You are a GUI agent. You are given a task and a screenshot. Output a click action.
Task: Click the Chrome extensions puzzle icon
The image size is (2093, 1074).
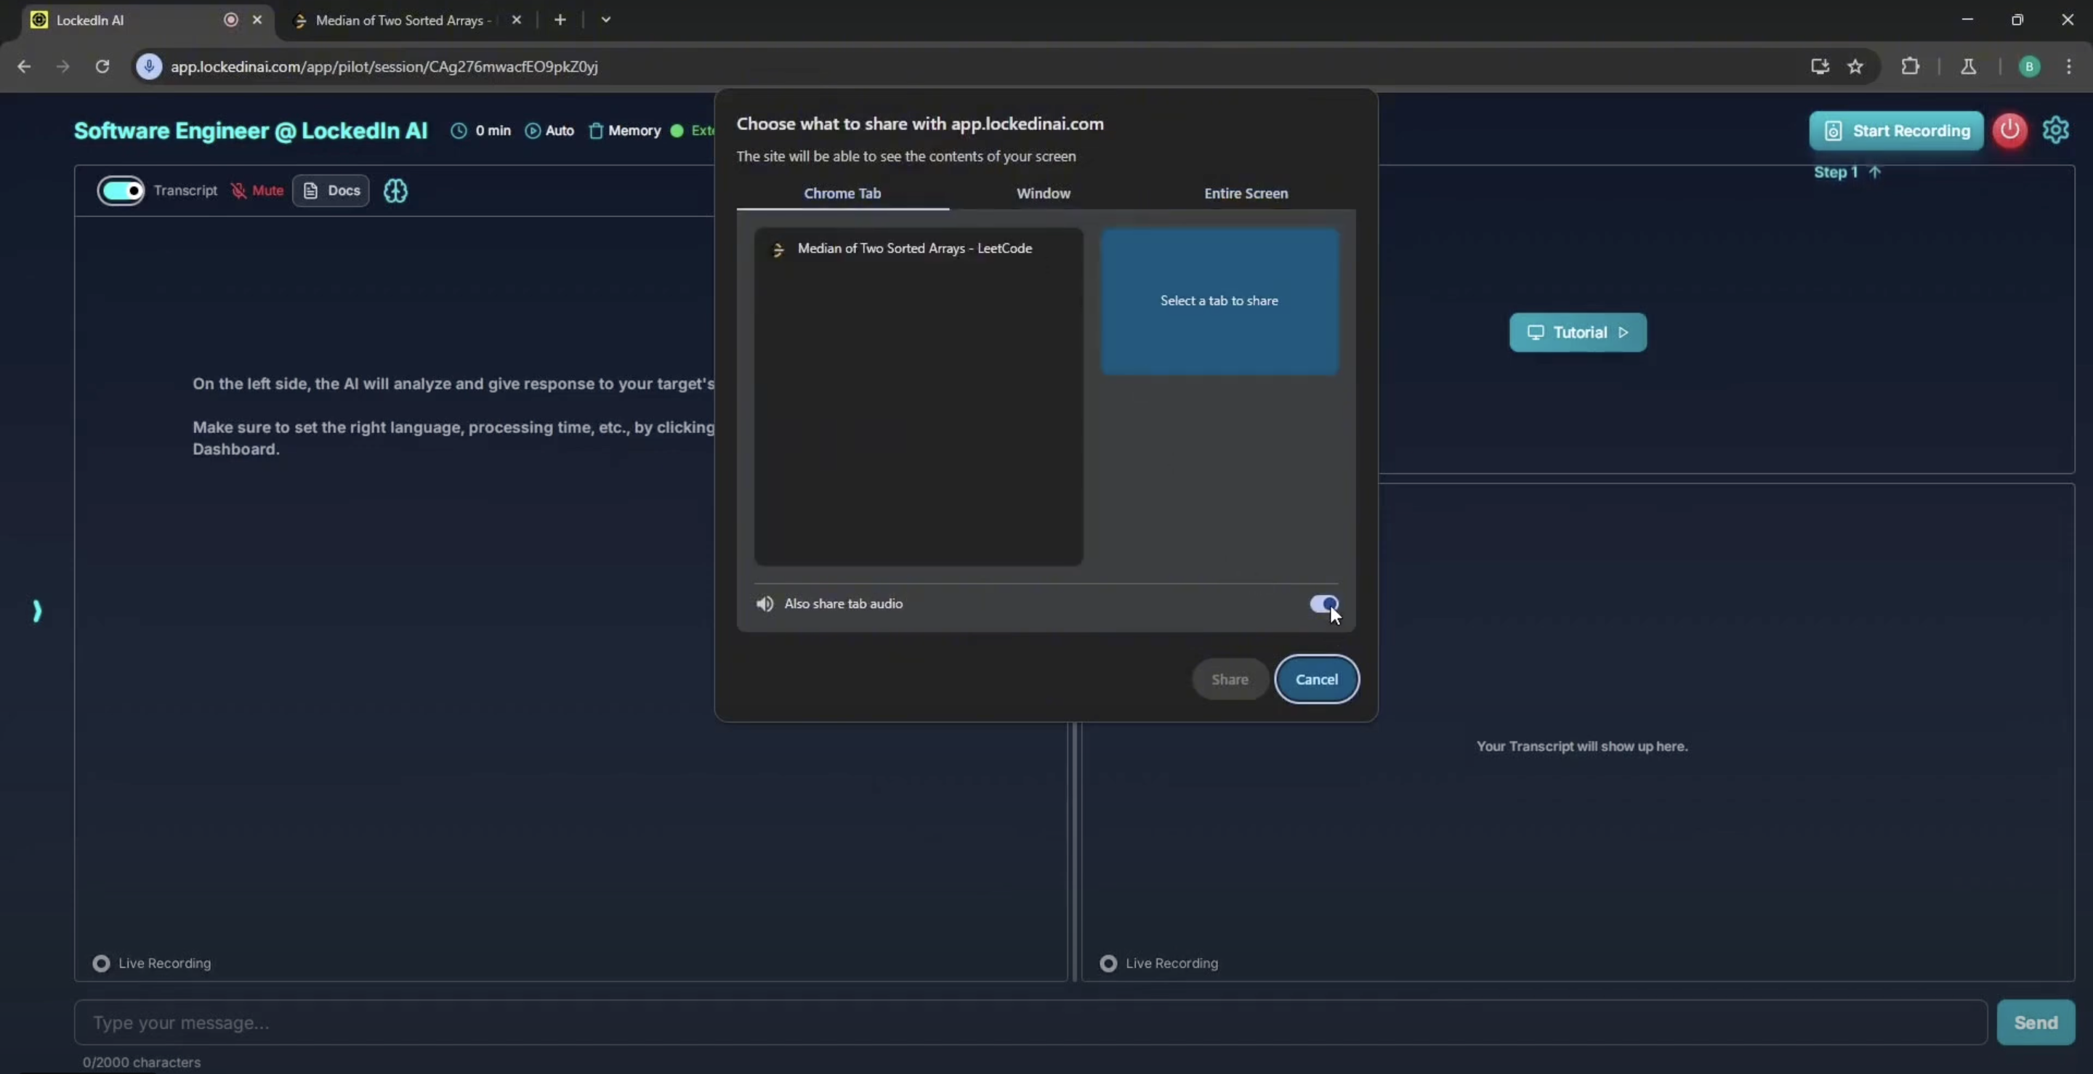pyautogui.click(x=1909, y=67)
